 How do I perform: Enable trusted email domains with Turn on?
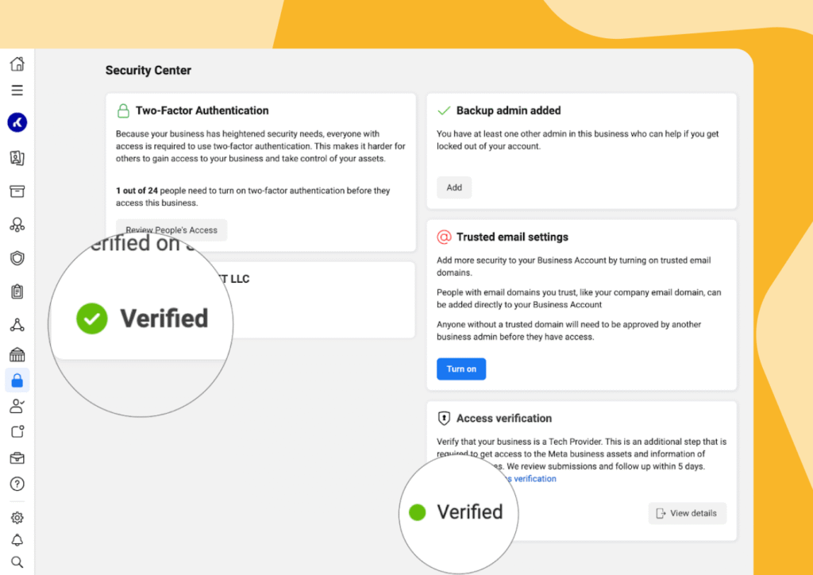point(460,369)
